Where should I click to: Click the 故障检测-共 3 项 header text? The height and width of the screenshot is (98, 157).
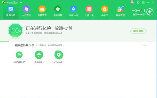[x=25, y=45]
